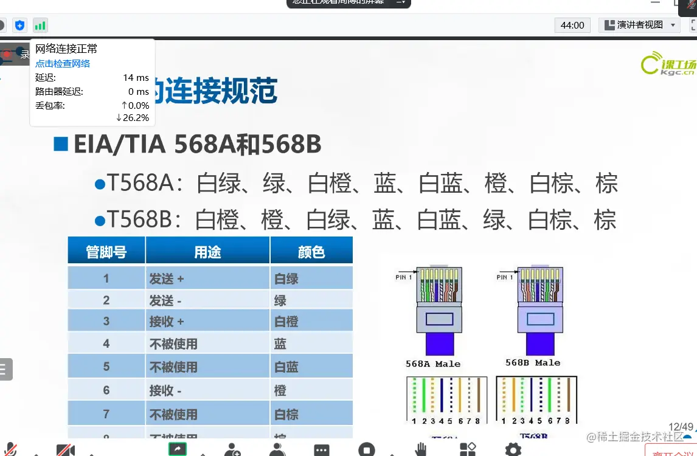697x456 pixels.
Task: Turn on the camera
Action: pos(67,450)
